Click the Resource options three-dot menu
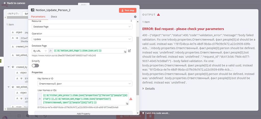Screen dimensions: 261x119 coord(131,21)
